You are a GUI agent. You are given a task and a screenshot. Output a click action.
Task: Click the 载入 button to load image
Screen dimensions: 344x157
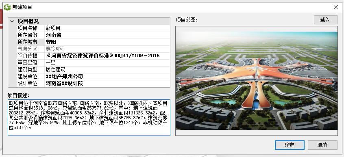click(325, 20)
